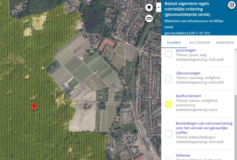Open the rijksvaarwegen link
This screenshot has width=237, height=160.
(x=188, y=73)
